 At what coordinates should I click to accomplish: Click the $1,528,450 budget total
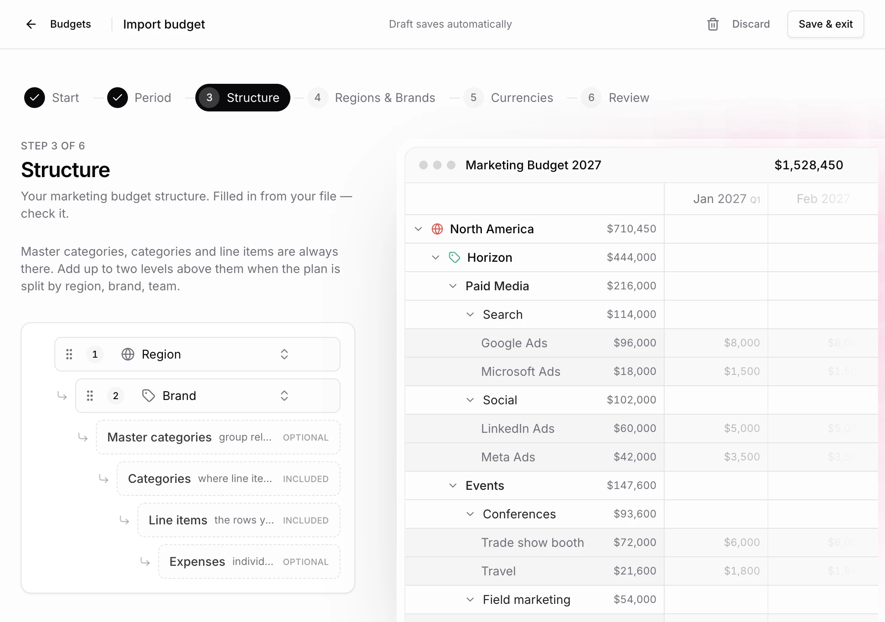tap(809, 165)
